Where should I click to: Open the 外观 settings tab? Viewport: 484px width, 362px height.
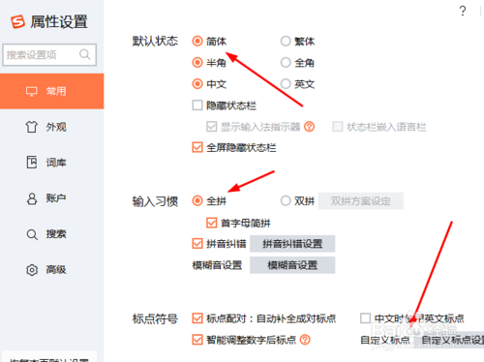[x=52, y=127]
